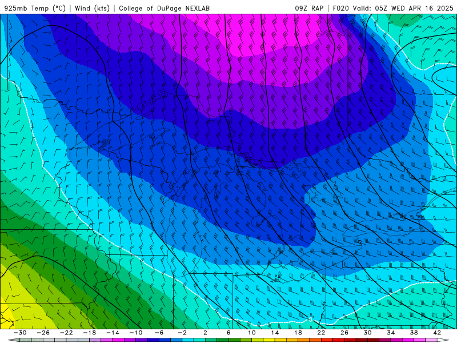Click the 34 color scale label
Viewport: 457px width, 343px height.
coord(391,333)
